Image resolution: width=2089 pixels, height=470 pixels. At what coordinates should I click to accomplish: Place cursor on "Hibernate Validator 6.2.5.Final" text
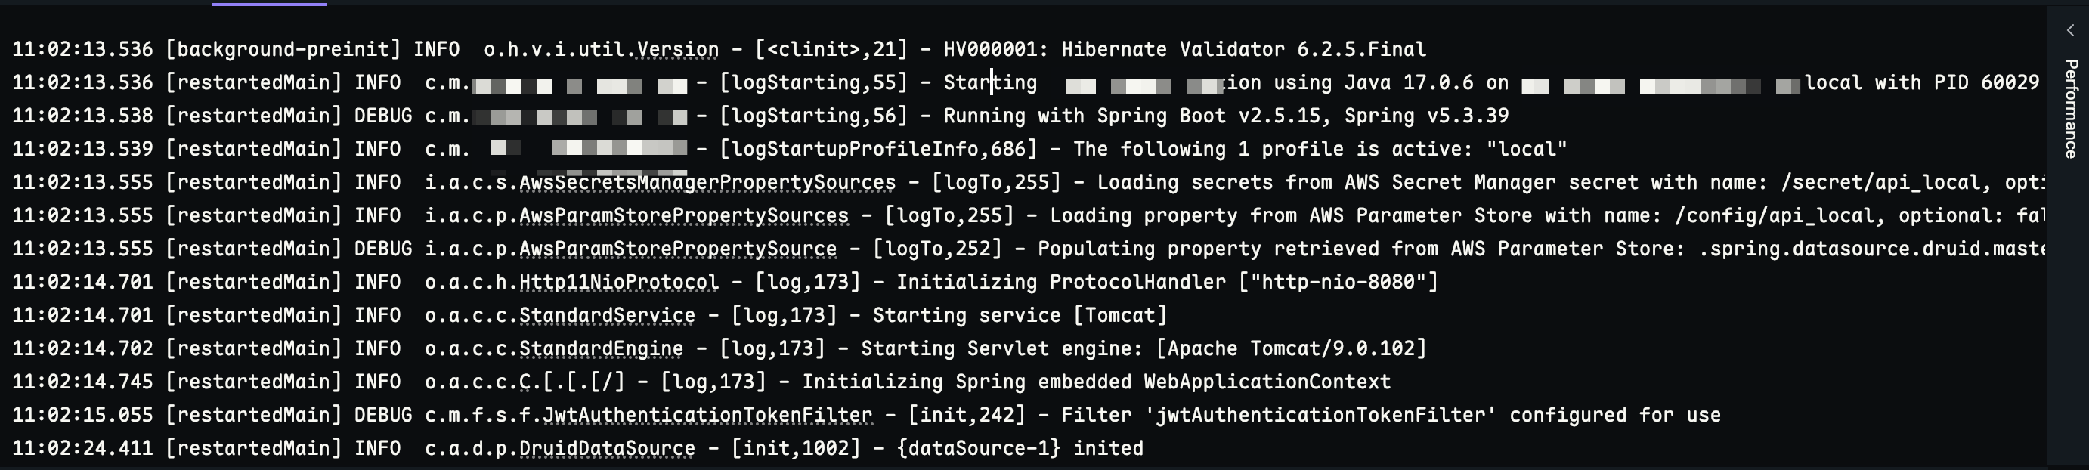point(1244,49)
